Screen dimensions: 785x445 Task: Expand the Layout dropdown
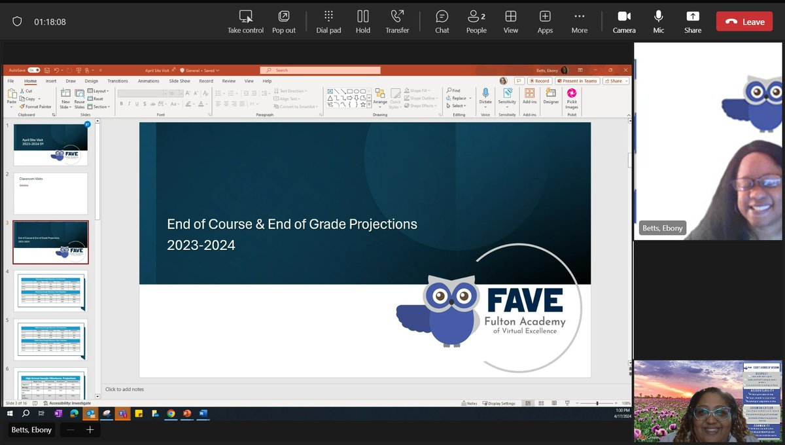97,91
